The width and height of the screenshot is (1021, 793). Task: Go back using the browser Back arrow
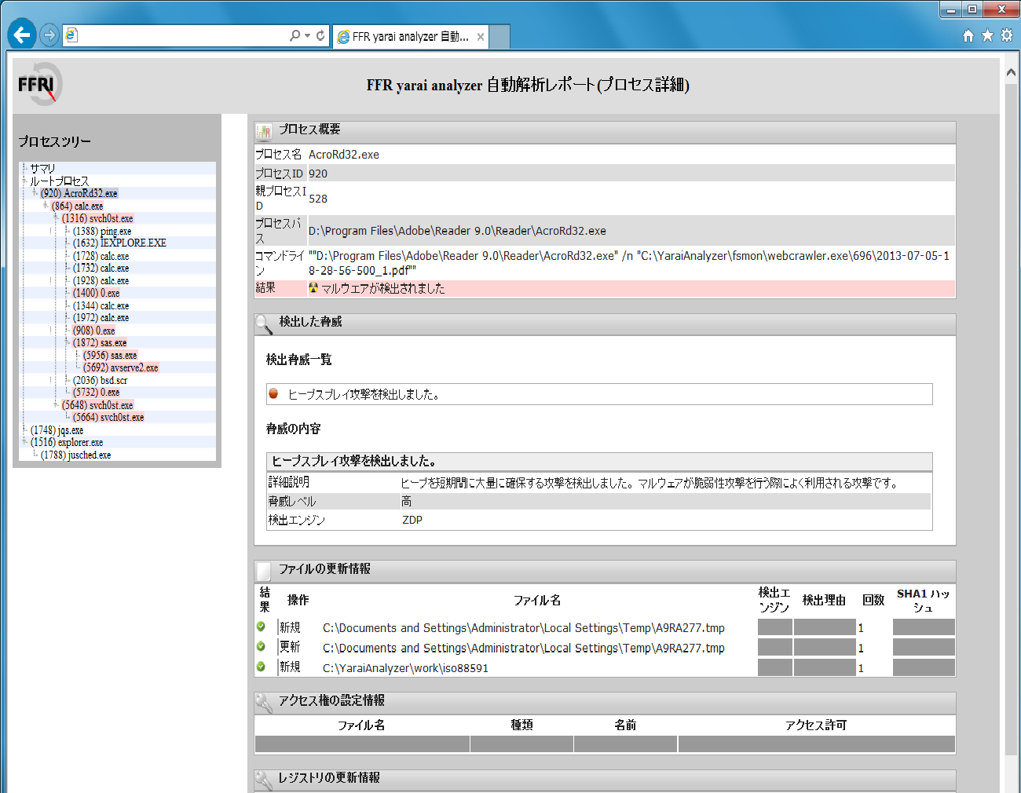22,35
